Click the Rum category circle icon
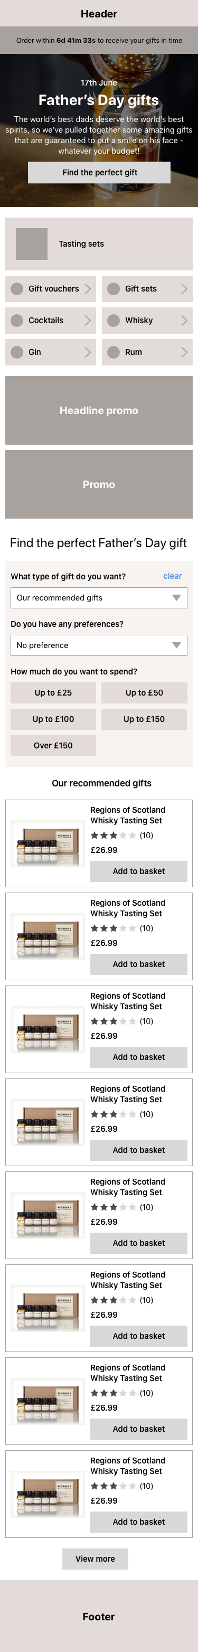 (x=114, y=352)
